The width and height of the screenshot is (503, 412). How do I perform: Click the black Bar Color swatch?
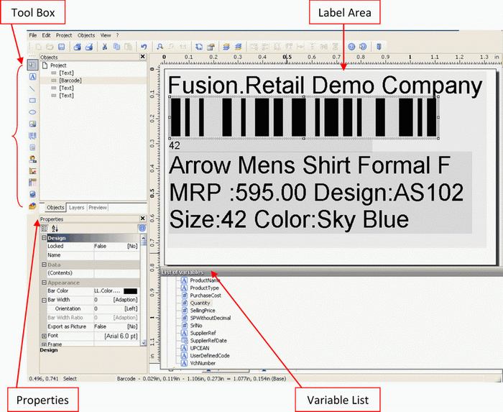(130, 290)
